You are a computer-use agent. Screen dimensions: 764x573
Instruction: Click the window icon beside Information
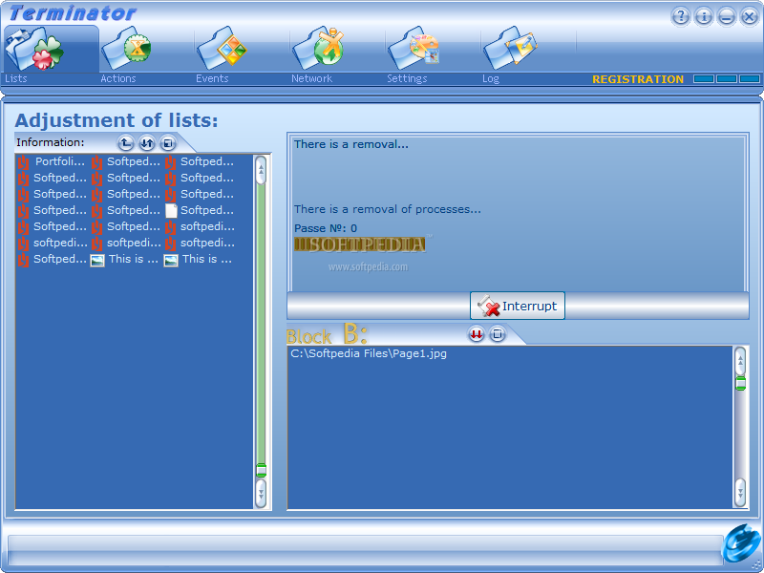point(168,143)
